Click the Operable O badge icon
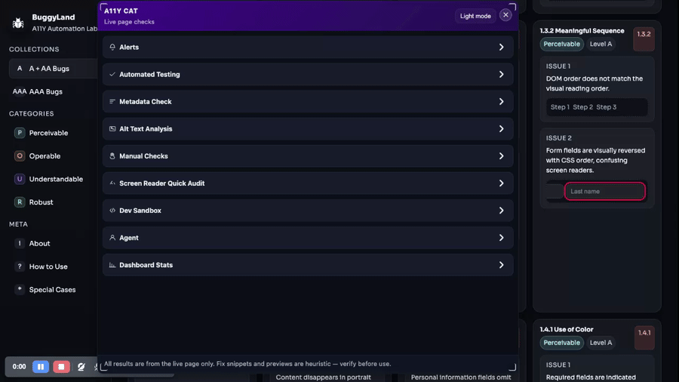The width and height of the screenshot is (679, 382). pos(20,156)
